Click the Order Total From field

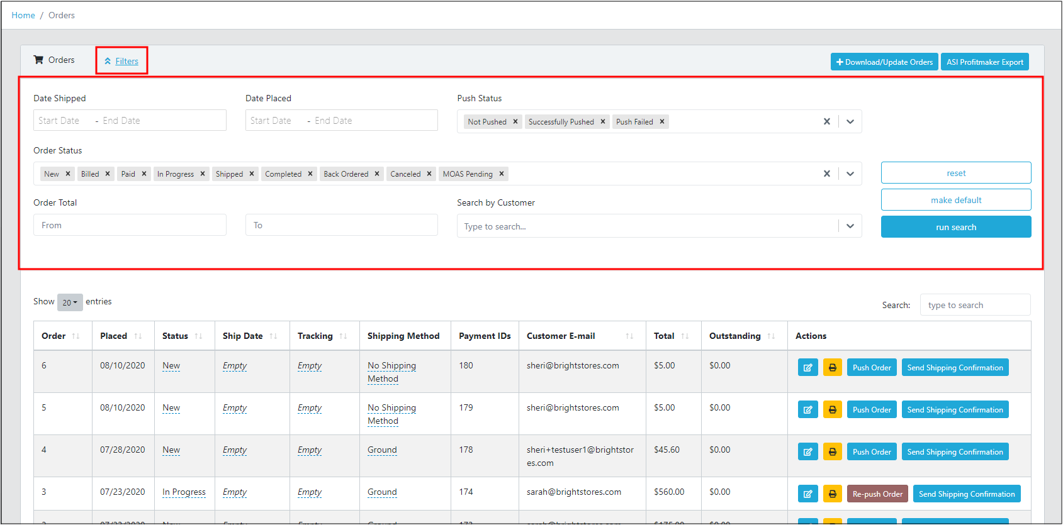click(x=130, y=225)
